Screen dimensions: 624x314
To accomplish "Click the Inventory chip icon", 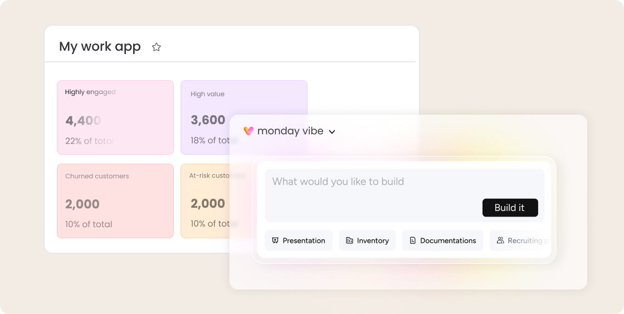I will coord(349,241).
